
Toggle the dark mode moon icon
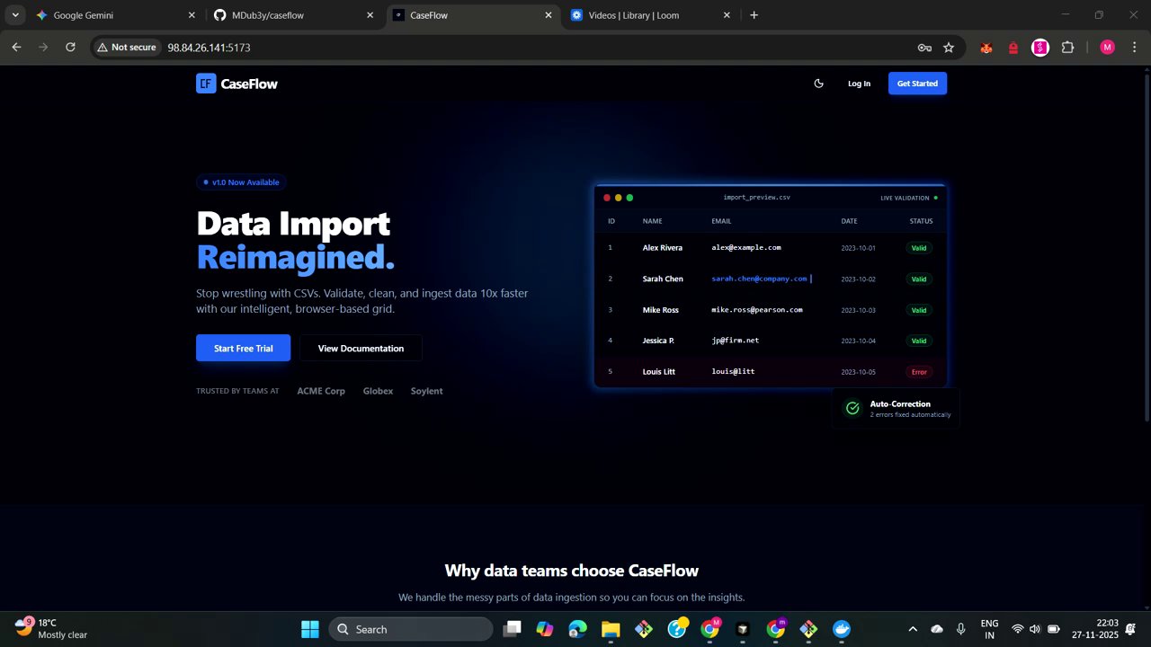(818, 84)
